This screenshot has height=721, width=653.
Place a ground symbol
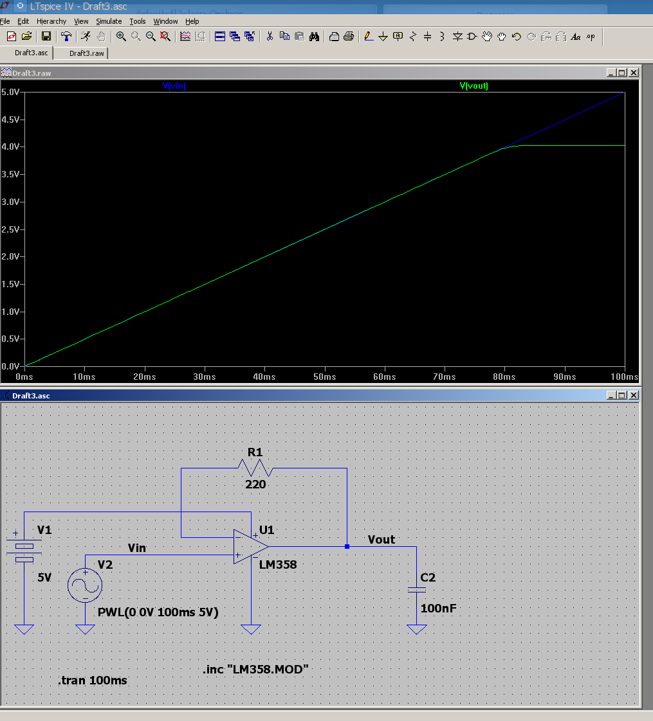point(383,37)
